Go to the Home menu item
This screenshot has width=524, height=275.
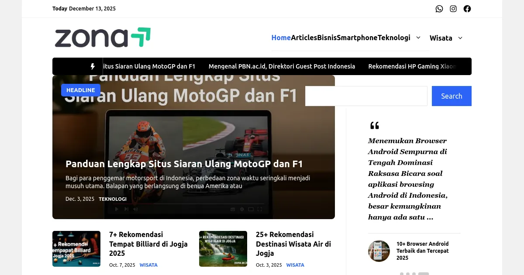click(x=281, y=38)
